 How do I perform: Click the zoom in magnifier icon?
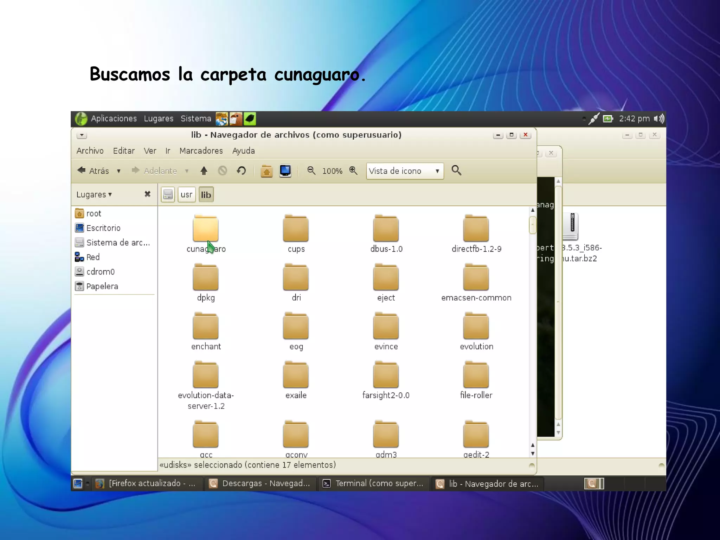click(x=353, y=171)
